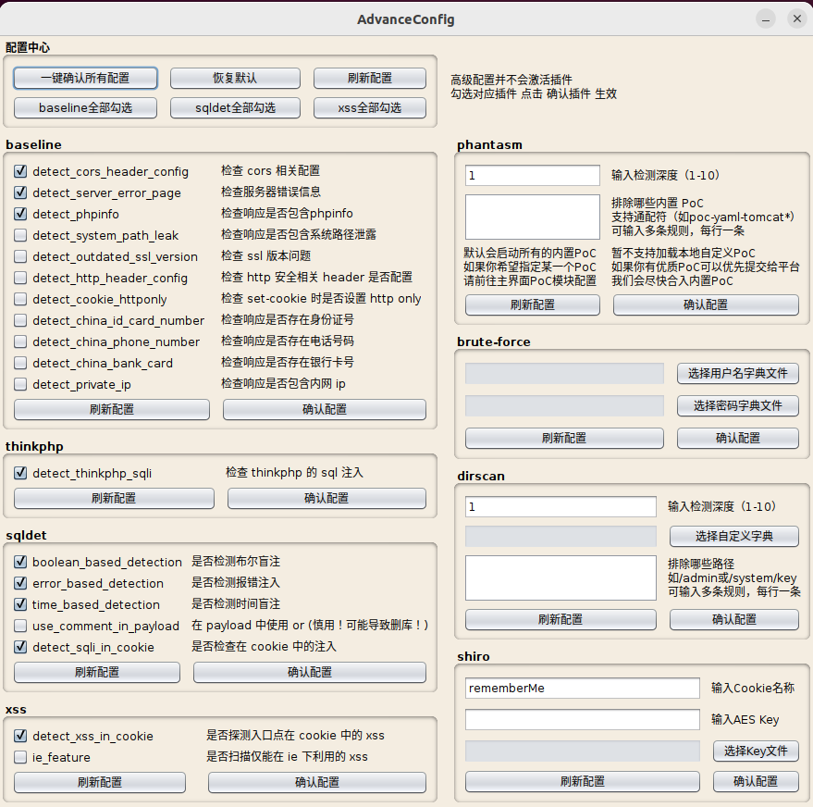
Task: Toggle use_comment_in_payload option
Action: tap(21, 626)
